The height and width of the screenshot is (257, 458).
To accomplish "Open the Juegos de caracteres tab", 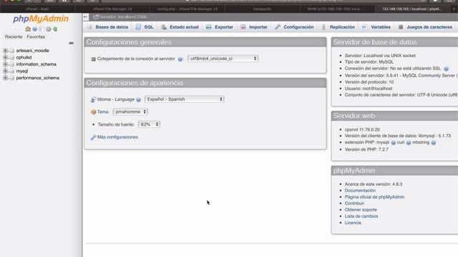I will tap(425, 27).
